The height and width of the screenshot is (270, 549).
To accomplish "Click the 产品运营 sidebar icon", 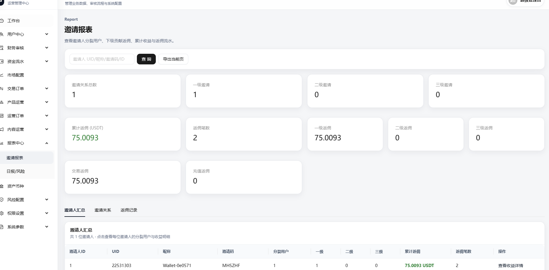I will point(1,102).
